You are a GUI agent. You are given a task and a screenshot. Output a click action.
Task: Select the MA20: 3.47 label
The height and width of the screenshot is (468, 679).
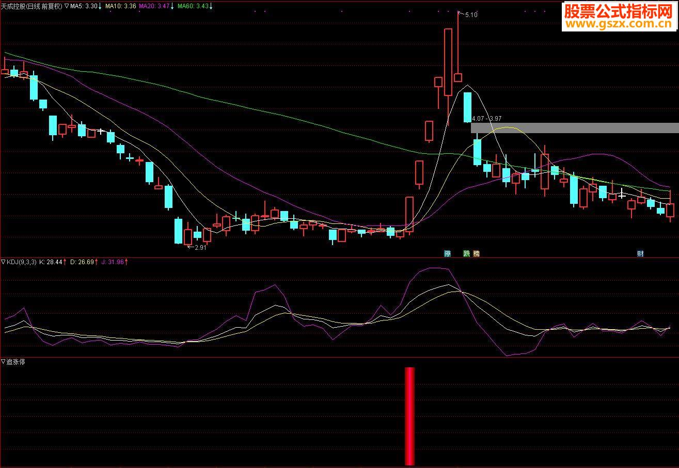155,7
